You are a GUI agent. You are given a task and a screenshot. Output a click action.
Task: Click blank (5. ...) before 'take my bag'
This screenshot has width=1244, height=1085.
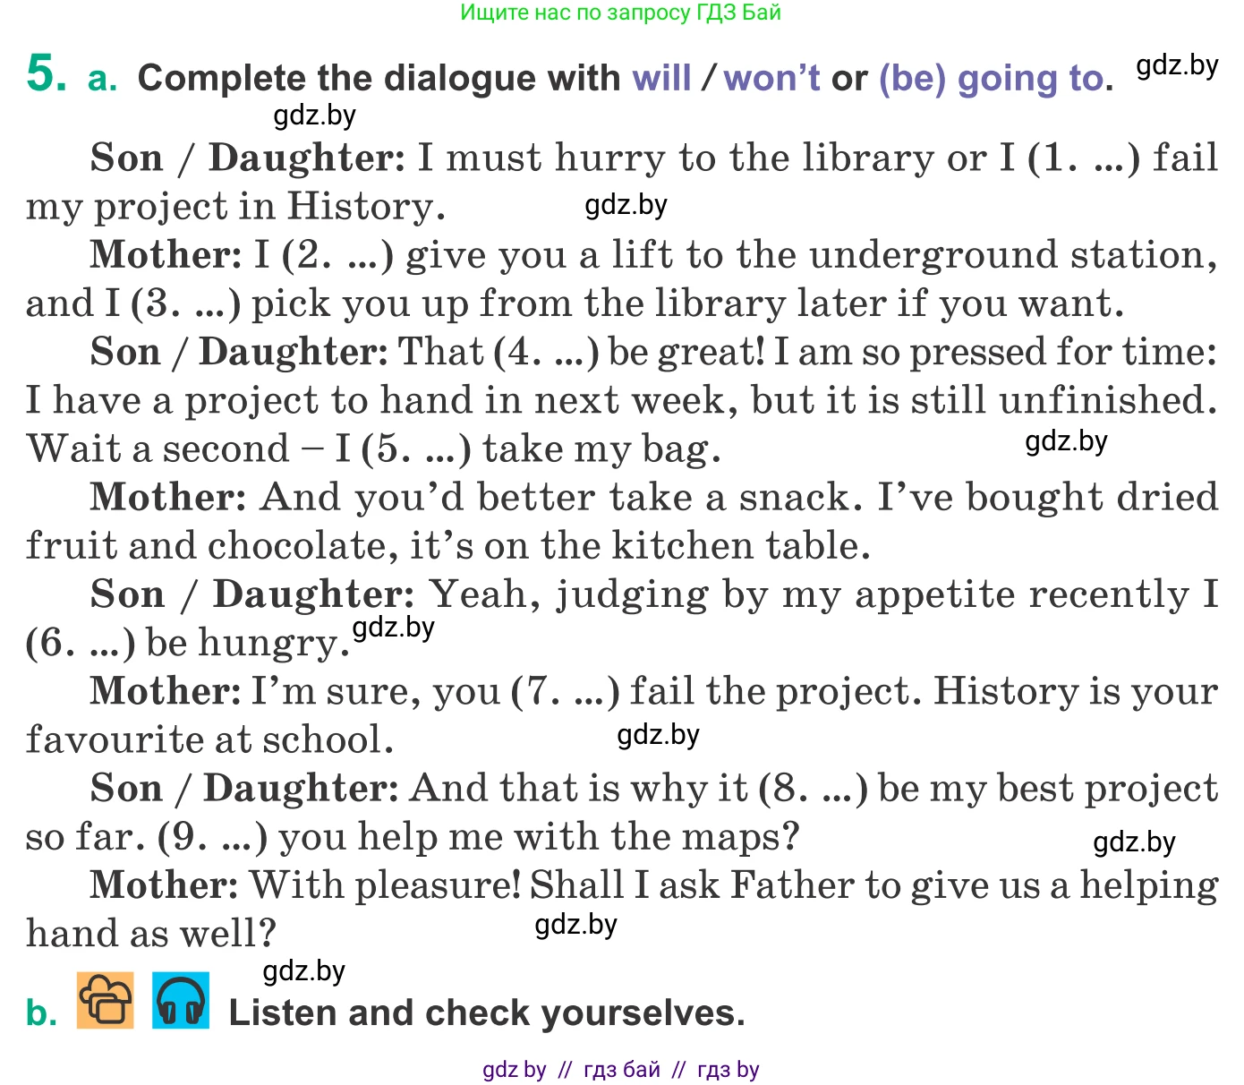416,449
